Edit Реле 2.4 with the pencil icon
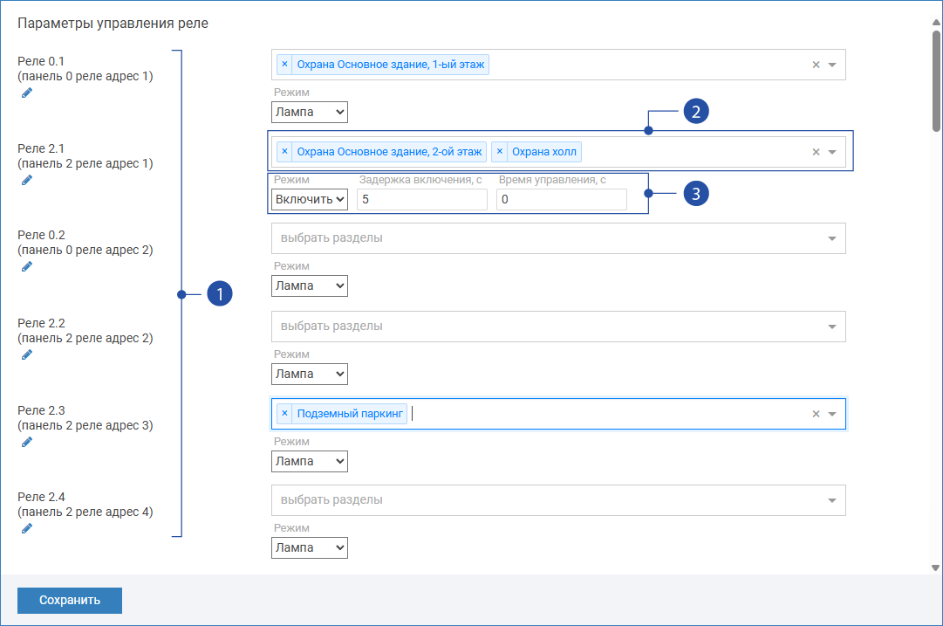 pyautogui.click(x=27, y=528)
